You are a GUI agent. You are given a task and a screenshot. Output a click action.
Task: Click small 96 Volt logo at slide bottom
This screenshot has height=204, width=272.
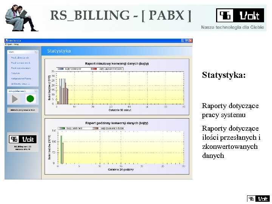pos(258,198)
